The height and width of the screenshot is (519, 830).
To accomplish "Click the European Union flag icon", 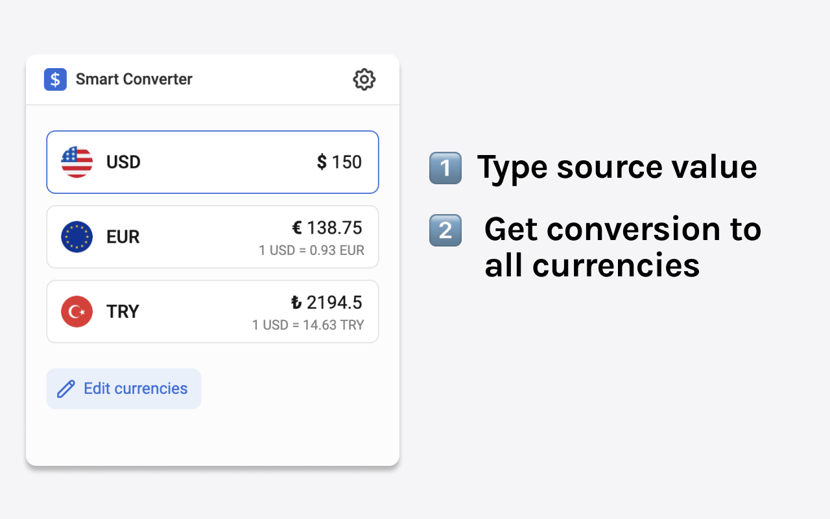I will pos(77,237).
